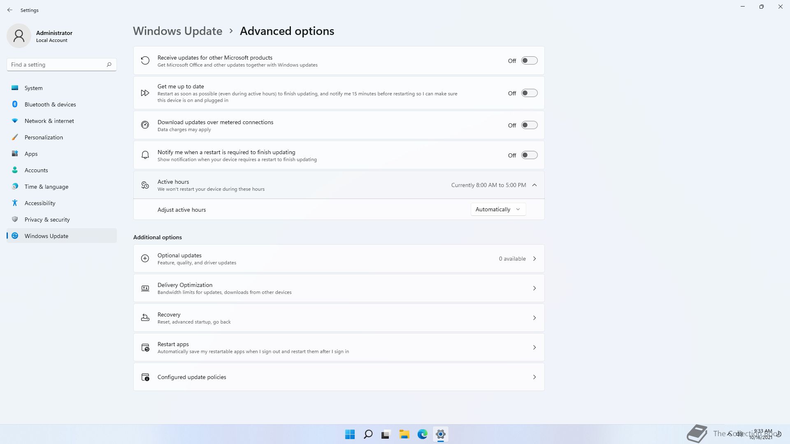The image size is (790, 444).
Task: Click the Recovery icon
Action: 145,317
